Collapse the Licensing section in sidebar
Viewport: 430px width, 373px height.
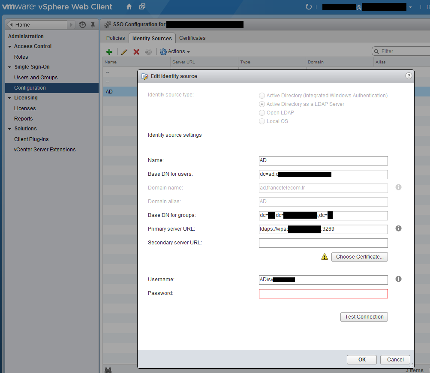(x=9, y=98)
